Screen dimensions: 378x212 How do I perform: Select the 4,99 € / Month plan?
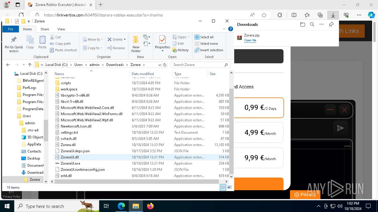coord(259,133)
